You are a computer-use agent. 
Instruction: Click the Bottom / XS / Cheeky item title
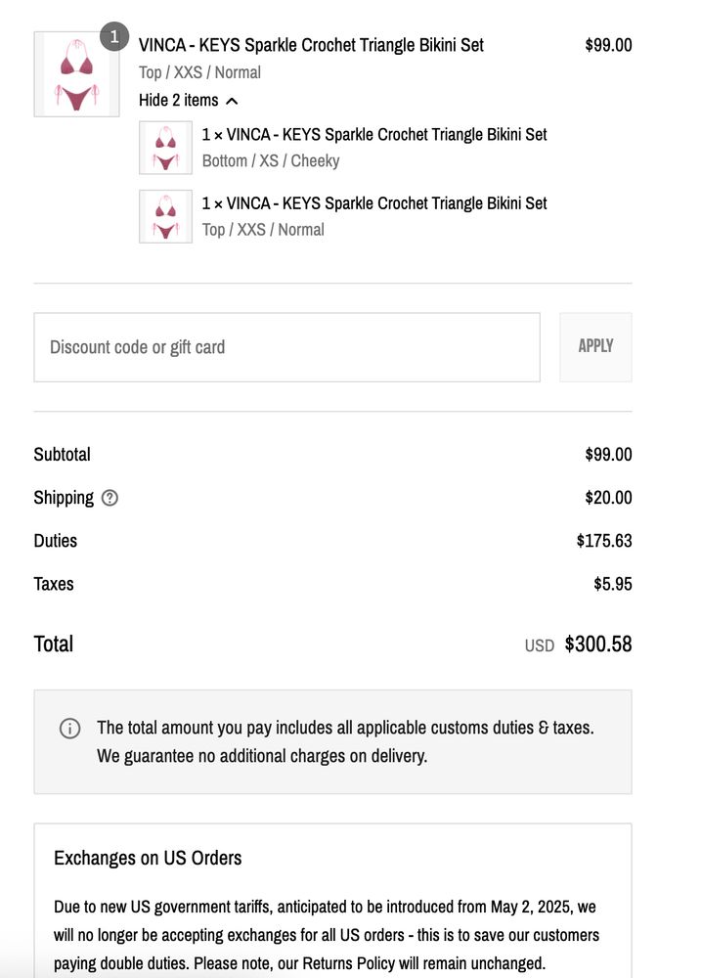(374, 135)
